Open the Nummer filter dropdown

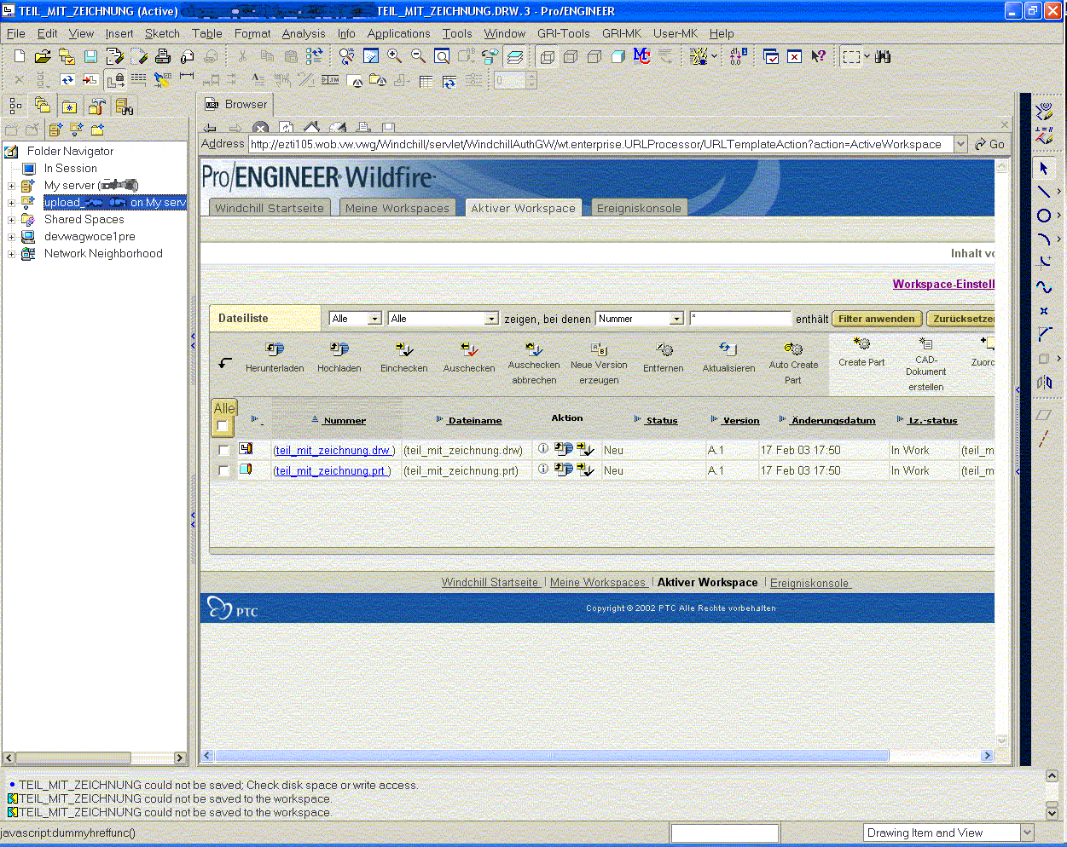coord(676,319)
